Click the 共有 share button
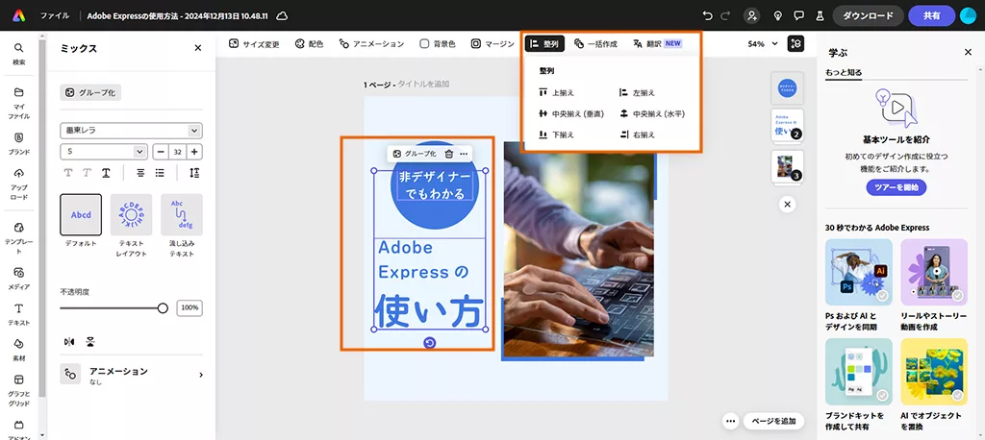Viewport: 985px width, 440px height. tap(931, 15)
